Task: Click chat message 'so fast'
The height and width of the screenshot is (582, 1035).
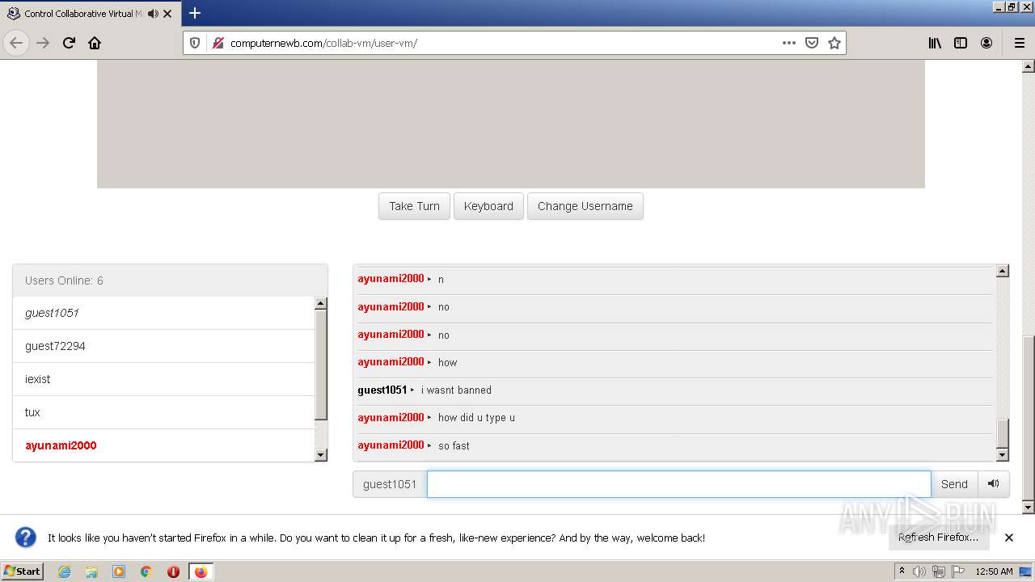Action: point(454,445)
